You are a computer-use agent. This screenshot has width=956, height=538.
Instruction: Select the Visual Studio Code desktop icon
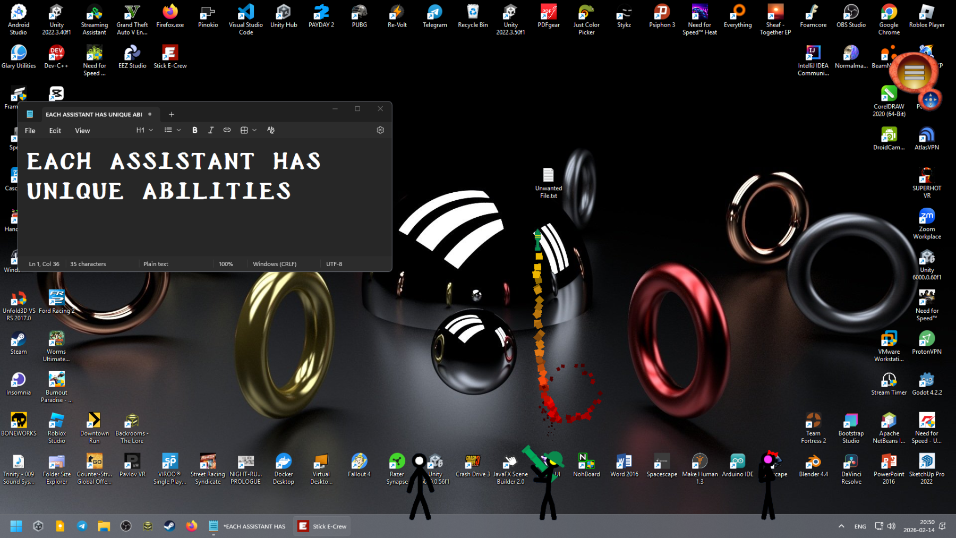point(246,16)
